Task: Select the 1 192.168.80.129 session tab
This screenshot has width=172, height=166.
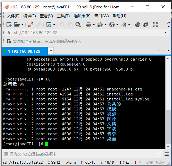Action: click(x=24, y=51)
